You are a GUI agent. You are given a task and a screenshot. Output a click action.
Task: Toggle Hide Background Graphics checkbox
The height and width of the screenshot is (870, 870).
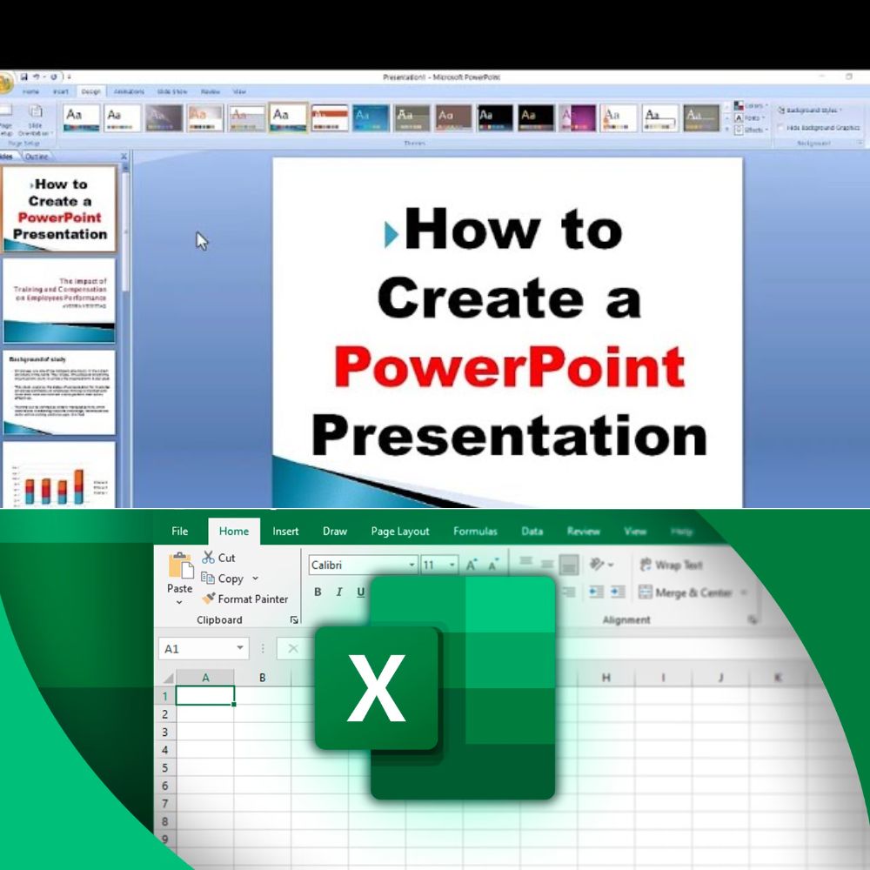click(x=781, y=128)
